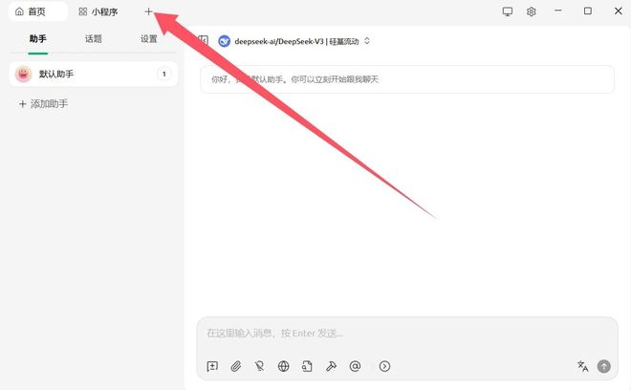Screen dimensions: 631x390
Task: Click the new topic icon in input toolbar
Action: click(x=212, y=366)
